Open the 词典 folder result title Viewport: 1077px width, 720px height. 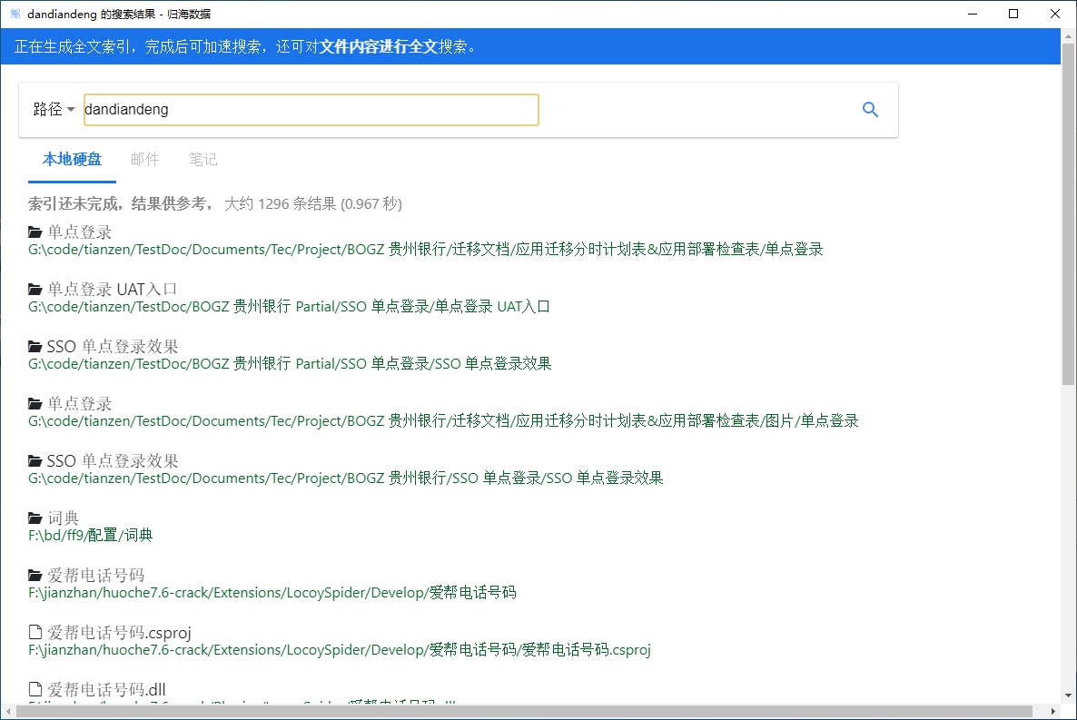click(64, 518)
